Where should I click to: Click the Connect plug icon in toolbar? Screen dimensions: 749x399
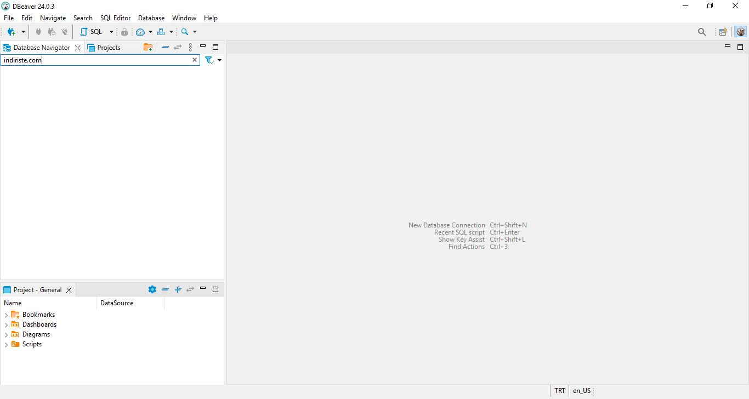pos(38,32)
